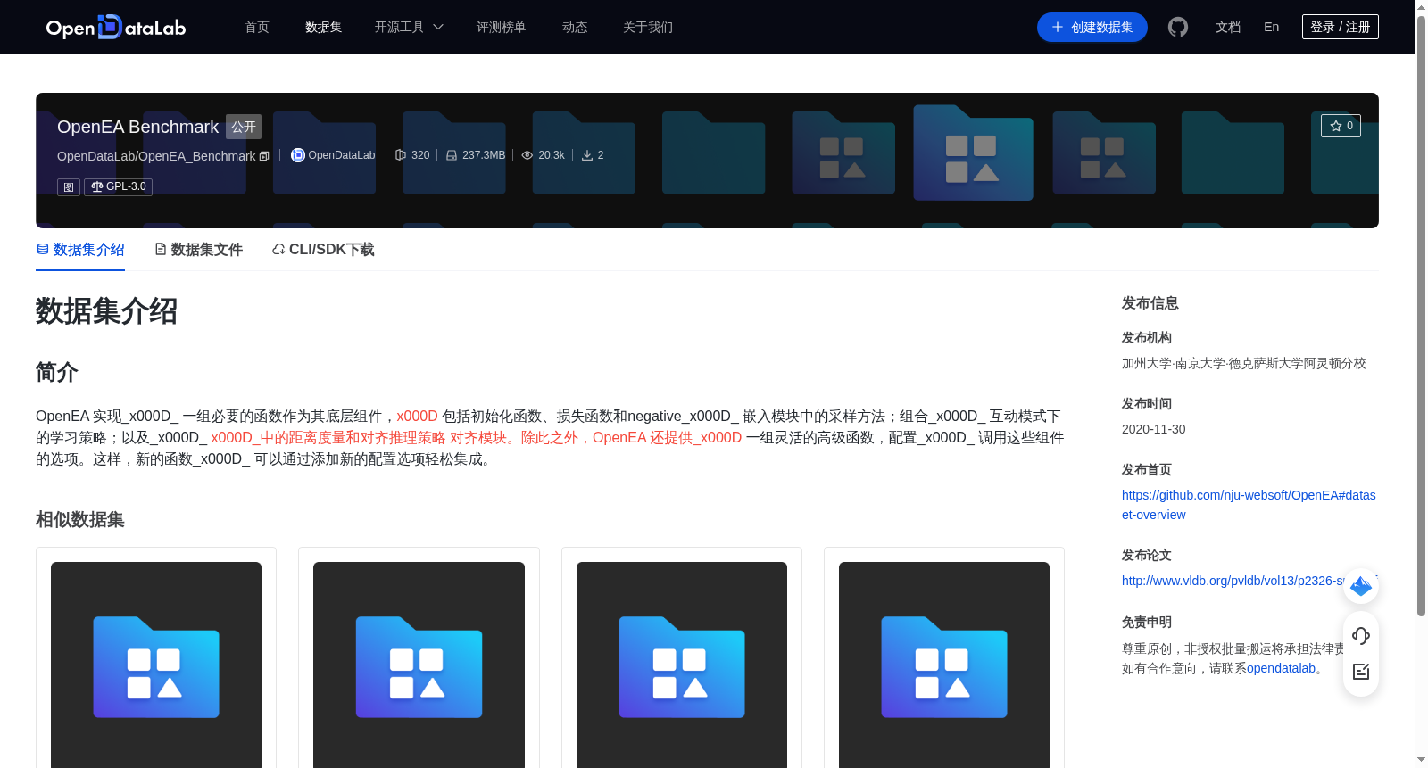The image size is (1428, 768).
Task: Switch to the CLI/SDK下载 tab
Action: 323,249
